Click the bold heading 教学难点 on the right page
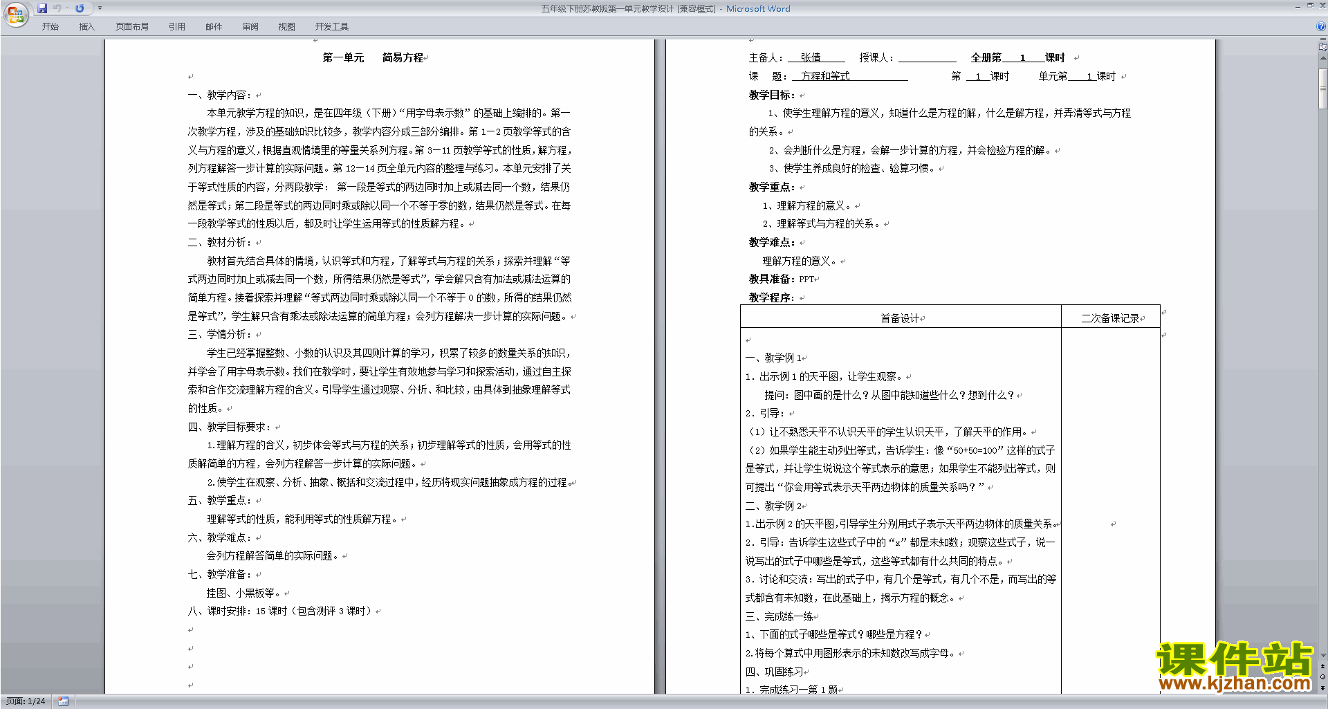Image resolution: width=1328 pixels, height=709 pixels. [772, 243]
